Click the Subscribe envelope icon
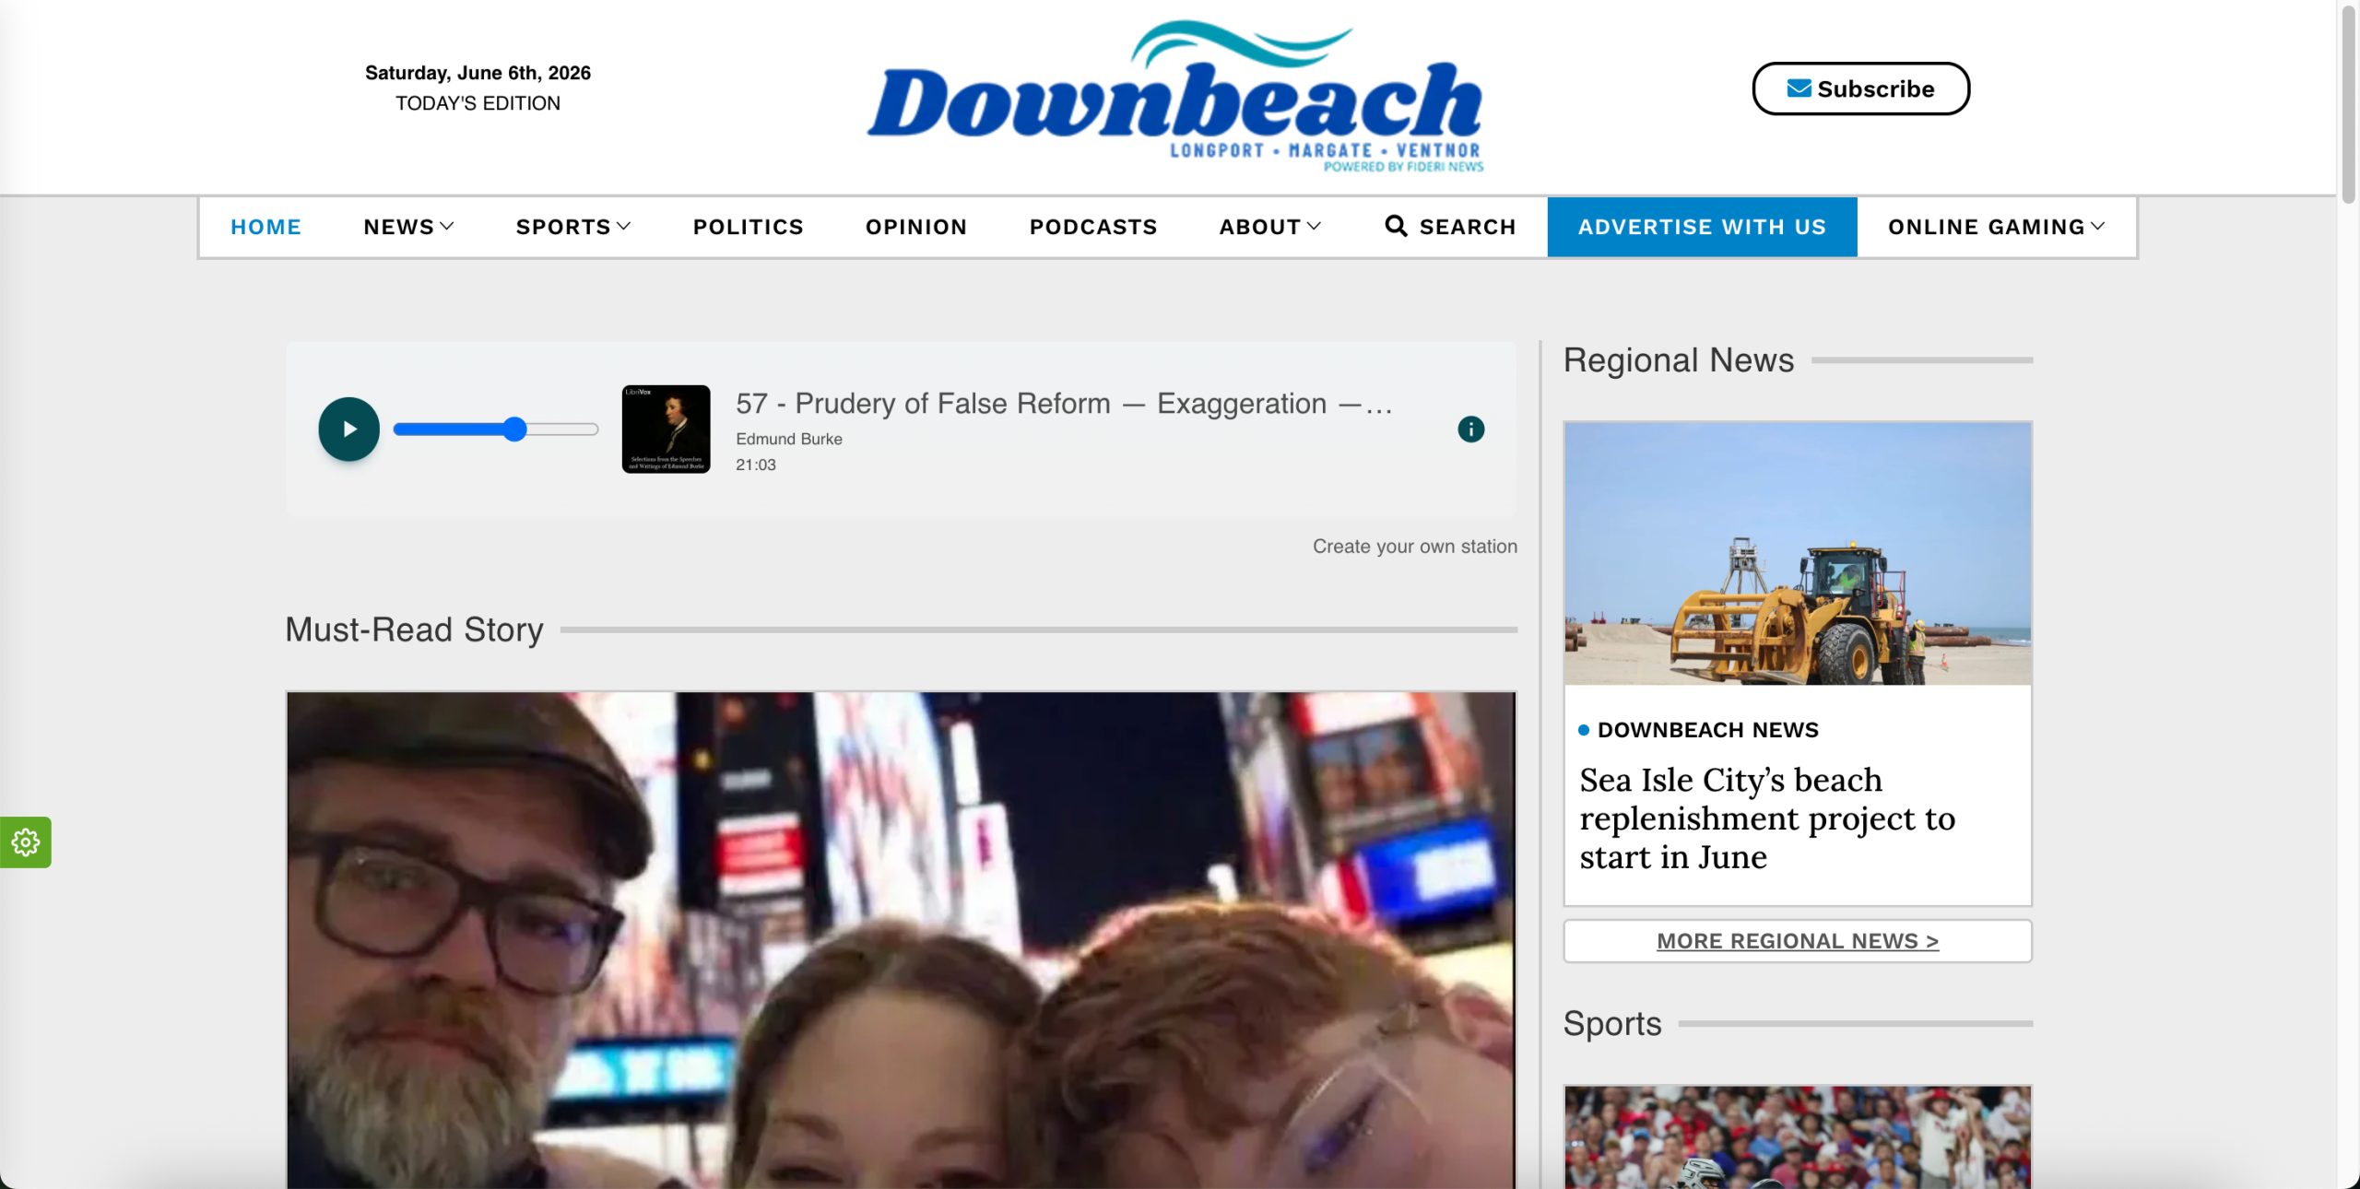 [1799, 88]
